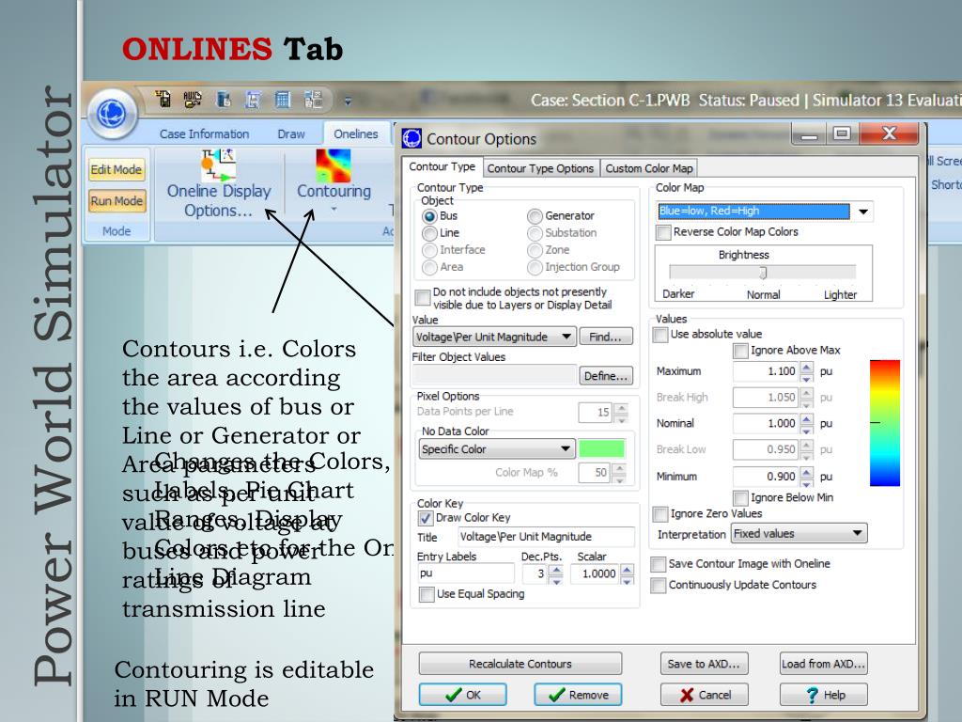
Task: Open the No Data Color Specific Color dropdown
Action: point(497,449)
